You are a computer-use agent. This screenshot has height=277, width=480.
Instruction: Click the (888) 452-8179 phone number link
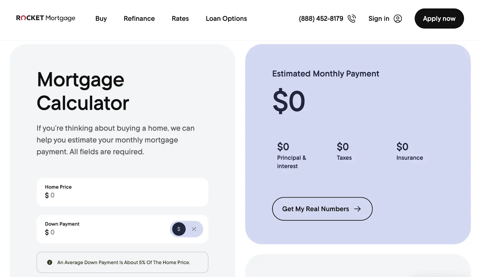321,18
